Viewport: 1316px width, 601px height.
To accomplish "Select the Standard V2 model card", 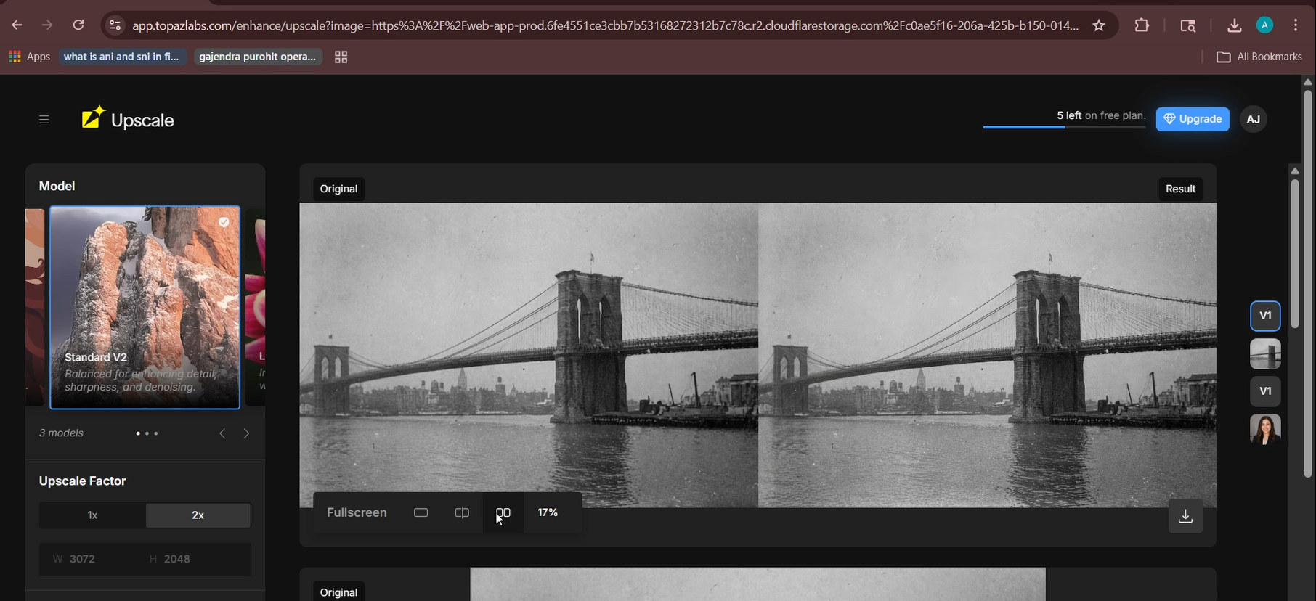I will (x=145, y=308).
